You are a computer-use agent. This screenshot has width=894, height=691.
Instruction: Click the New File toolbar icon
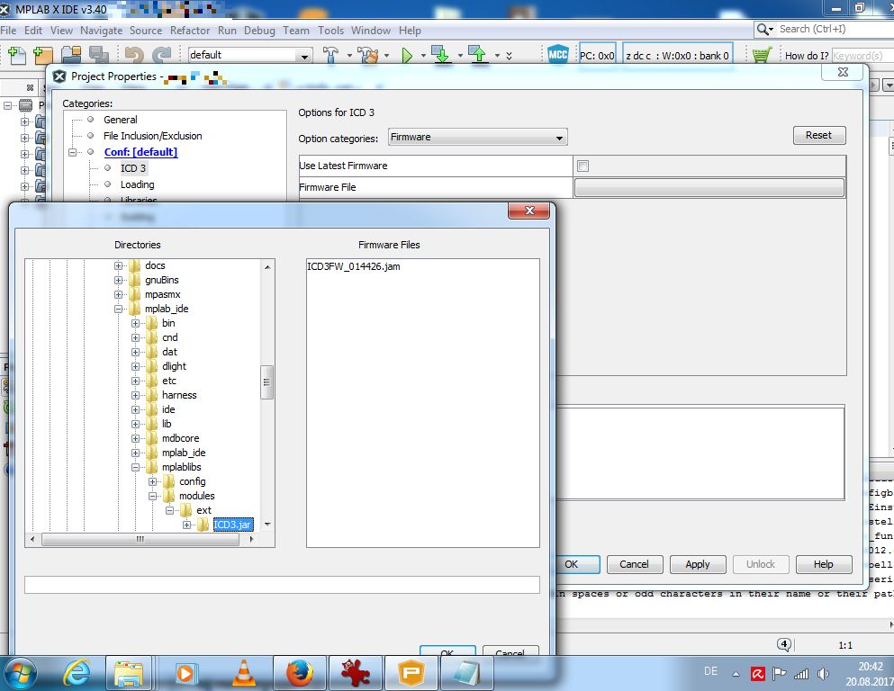(17, 55)
